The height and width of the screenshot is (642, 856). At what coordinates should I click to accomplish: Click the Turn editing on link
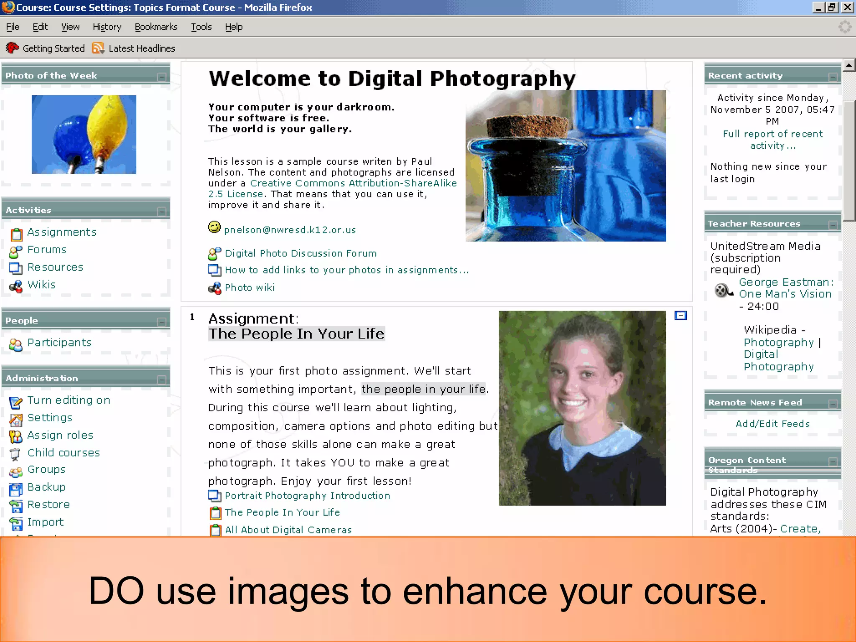(69, 400)
